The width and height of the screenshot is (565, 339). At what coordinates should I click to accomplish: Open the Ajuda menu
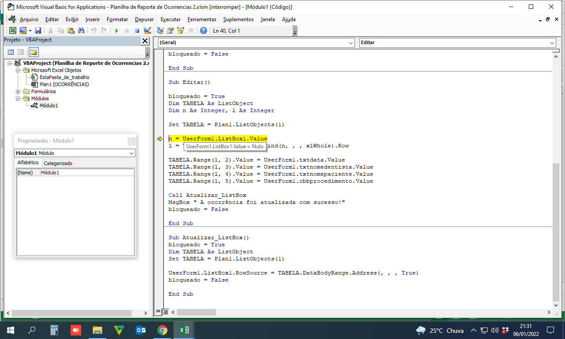click(x=289, y=19)
